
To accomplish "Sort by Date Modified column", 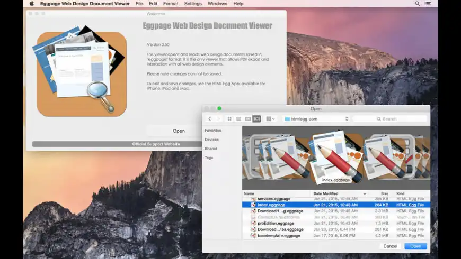I will tap(326, 193).
